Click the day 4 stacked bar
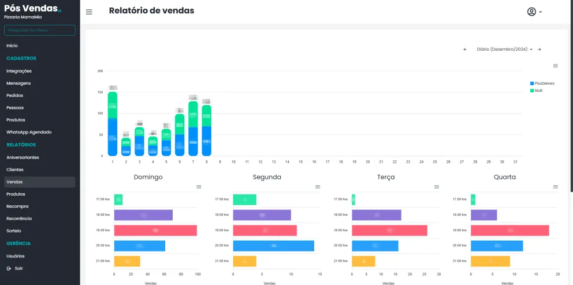The image size is (573, 285). coord(152,146)
